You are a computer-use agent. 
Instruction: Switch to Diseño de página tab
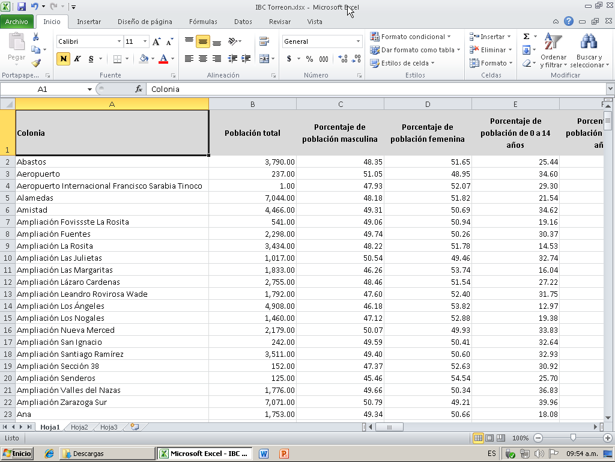pos(145,22)
